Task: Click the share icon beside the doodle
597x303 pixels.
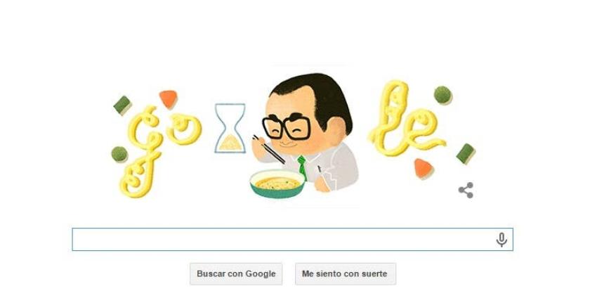Action: [x=466, y=191]
